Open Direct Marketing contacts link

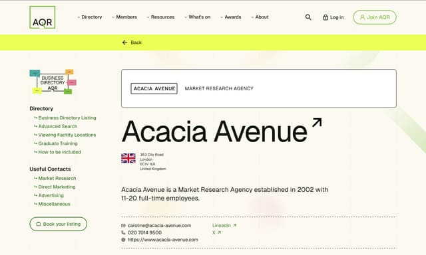pyautogui.click(x=57, y=187)
